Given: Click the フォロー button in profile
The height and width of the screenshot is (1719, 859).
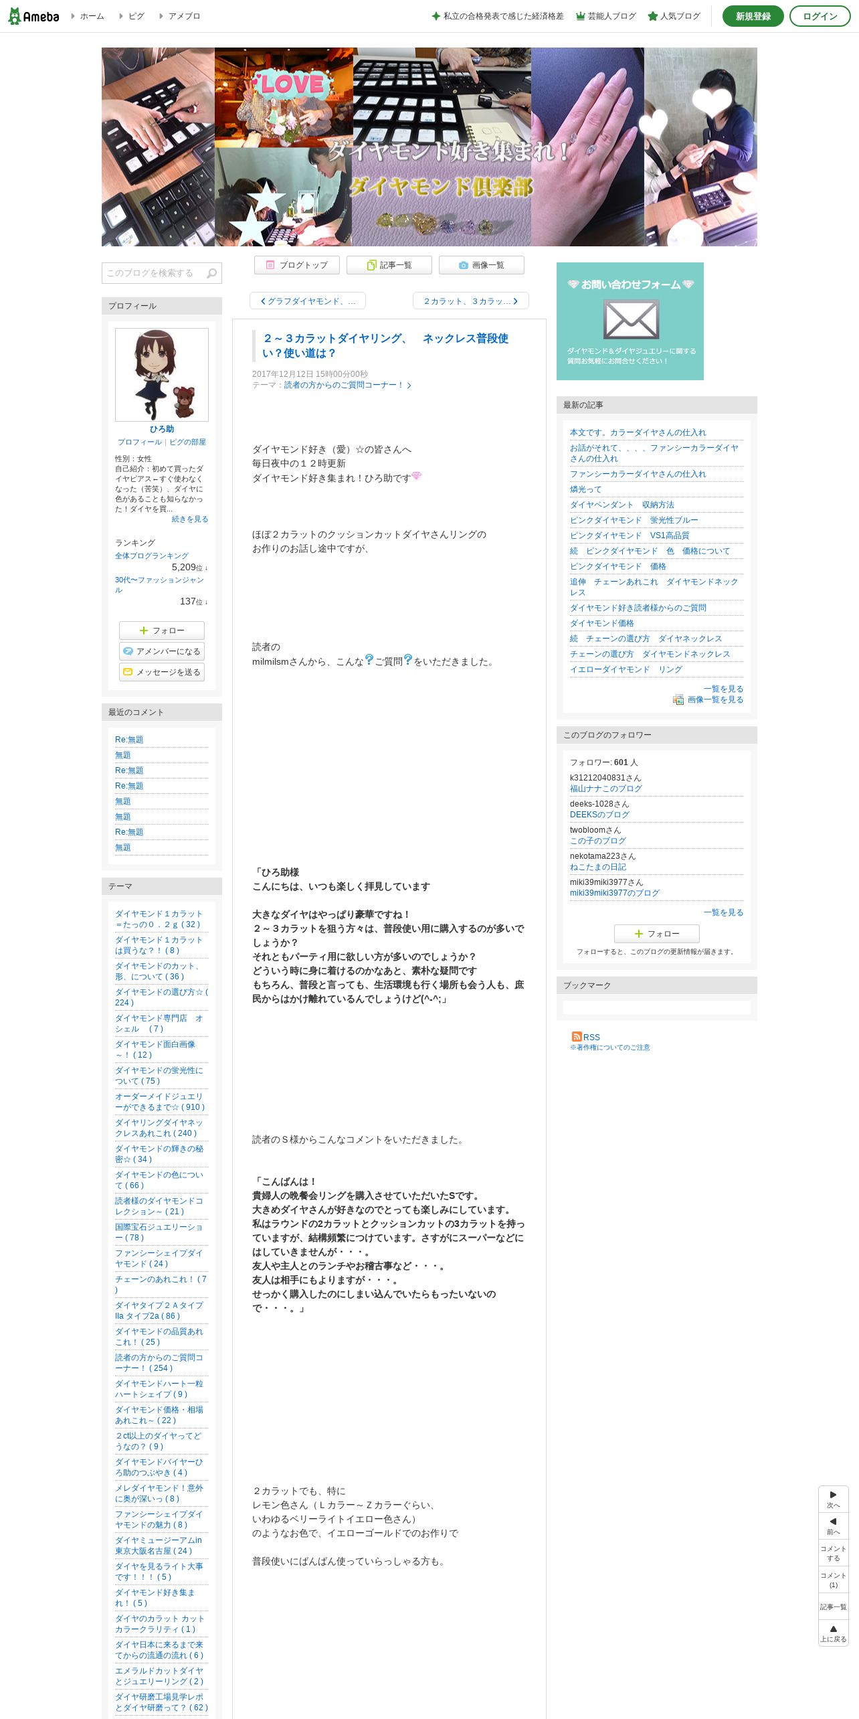Looking at the screenshot, I should click(162, 631).
